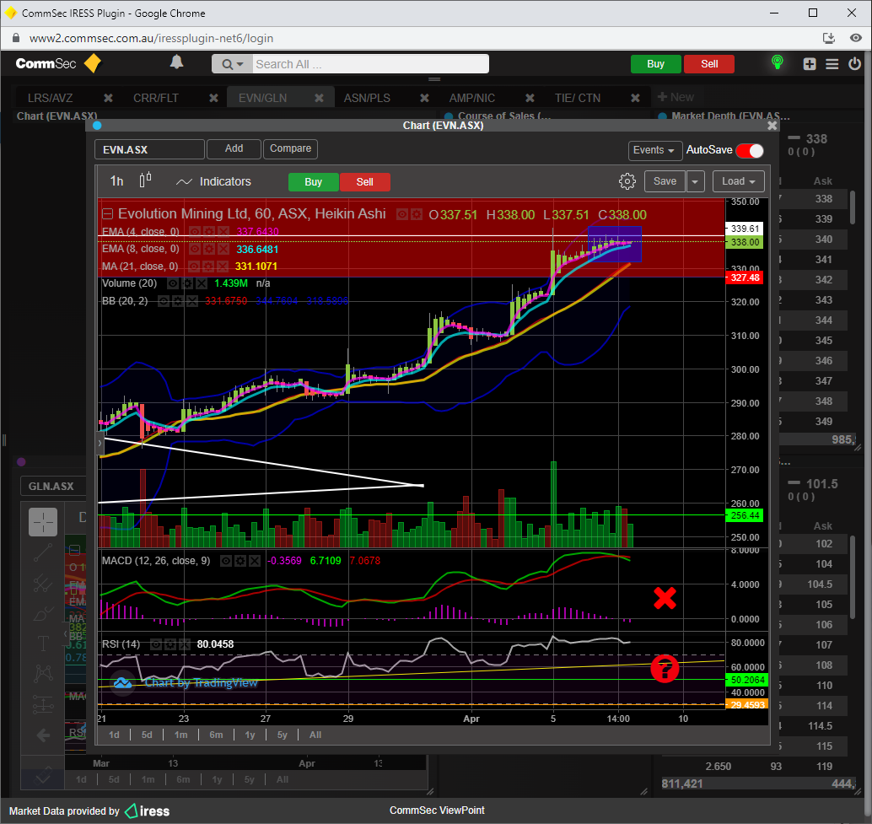Expand the Events dropdown
The height and width of the screenshot is (824, 872).
coord(654,150)
